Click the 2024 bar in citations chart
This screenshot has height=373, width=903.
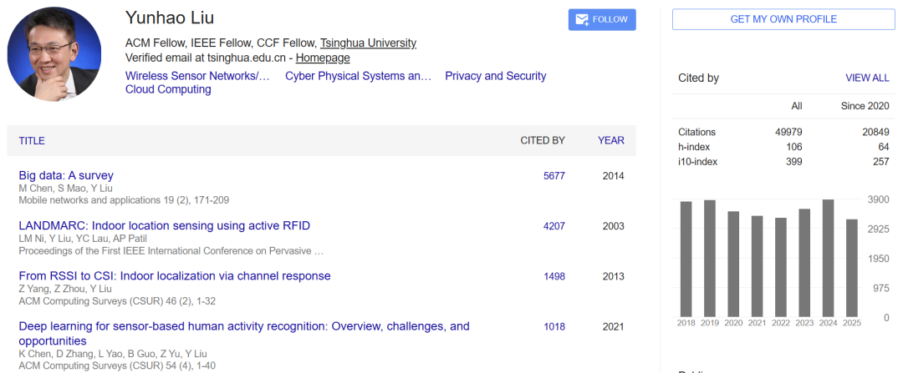(x=829, y=257)
